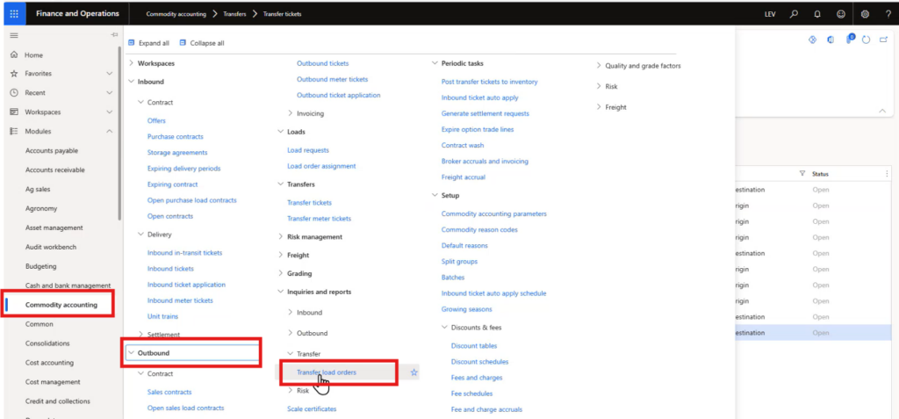Click the Status column header
The image size is (899, 419).
tap(821, 173)
